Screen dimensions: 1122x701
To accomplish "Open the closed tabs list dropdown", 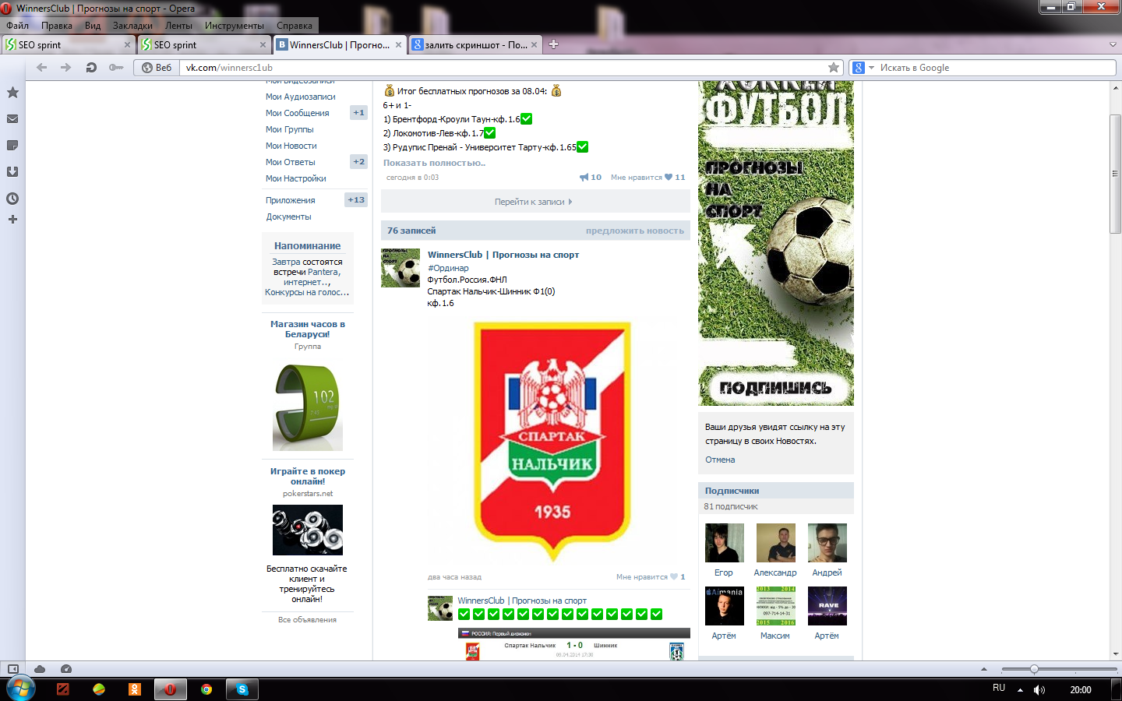I will [x=1113, y=44].
